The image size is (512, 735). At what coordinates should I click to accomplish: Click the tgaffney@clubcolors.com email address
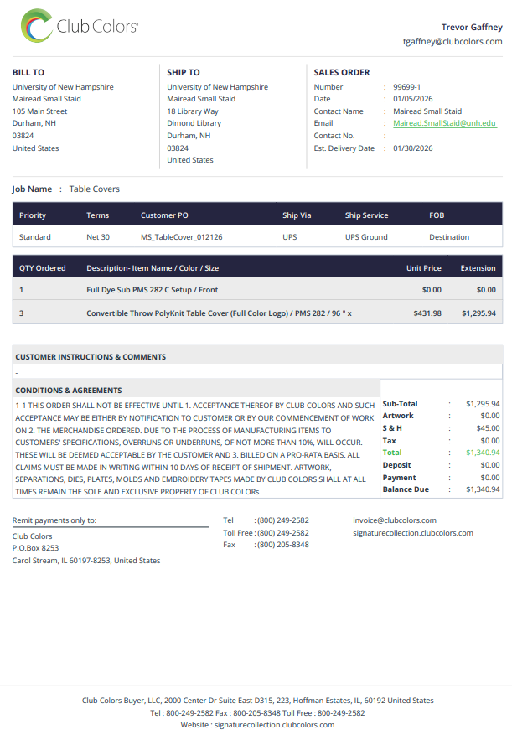(453, 41)
